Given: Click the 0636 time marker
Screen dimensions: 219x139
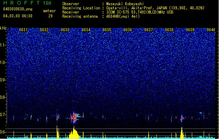Looking at the screenshot, I should coord(128,30).
